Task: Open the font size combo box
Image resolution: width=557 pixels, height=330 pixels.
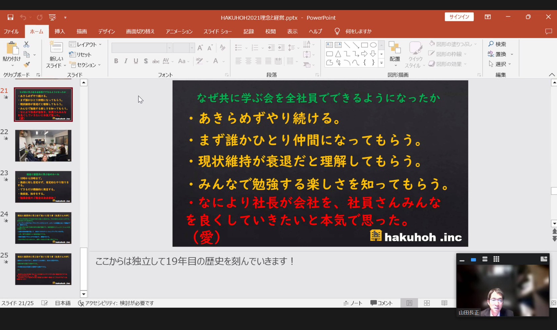Action: (184, 48)
